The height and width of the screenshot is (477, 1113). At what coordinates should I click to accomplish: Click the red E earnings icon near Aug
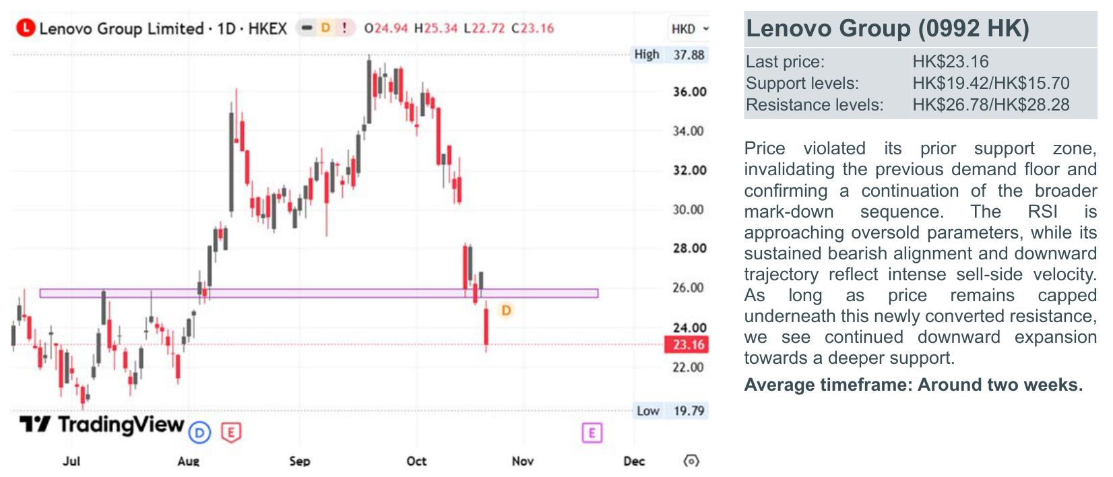(x=231, y=432)
